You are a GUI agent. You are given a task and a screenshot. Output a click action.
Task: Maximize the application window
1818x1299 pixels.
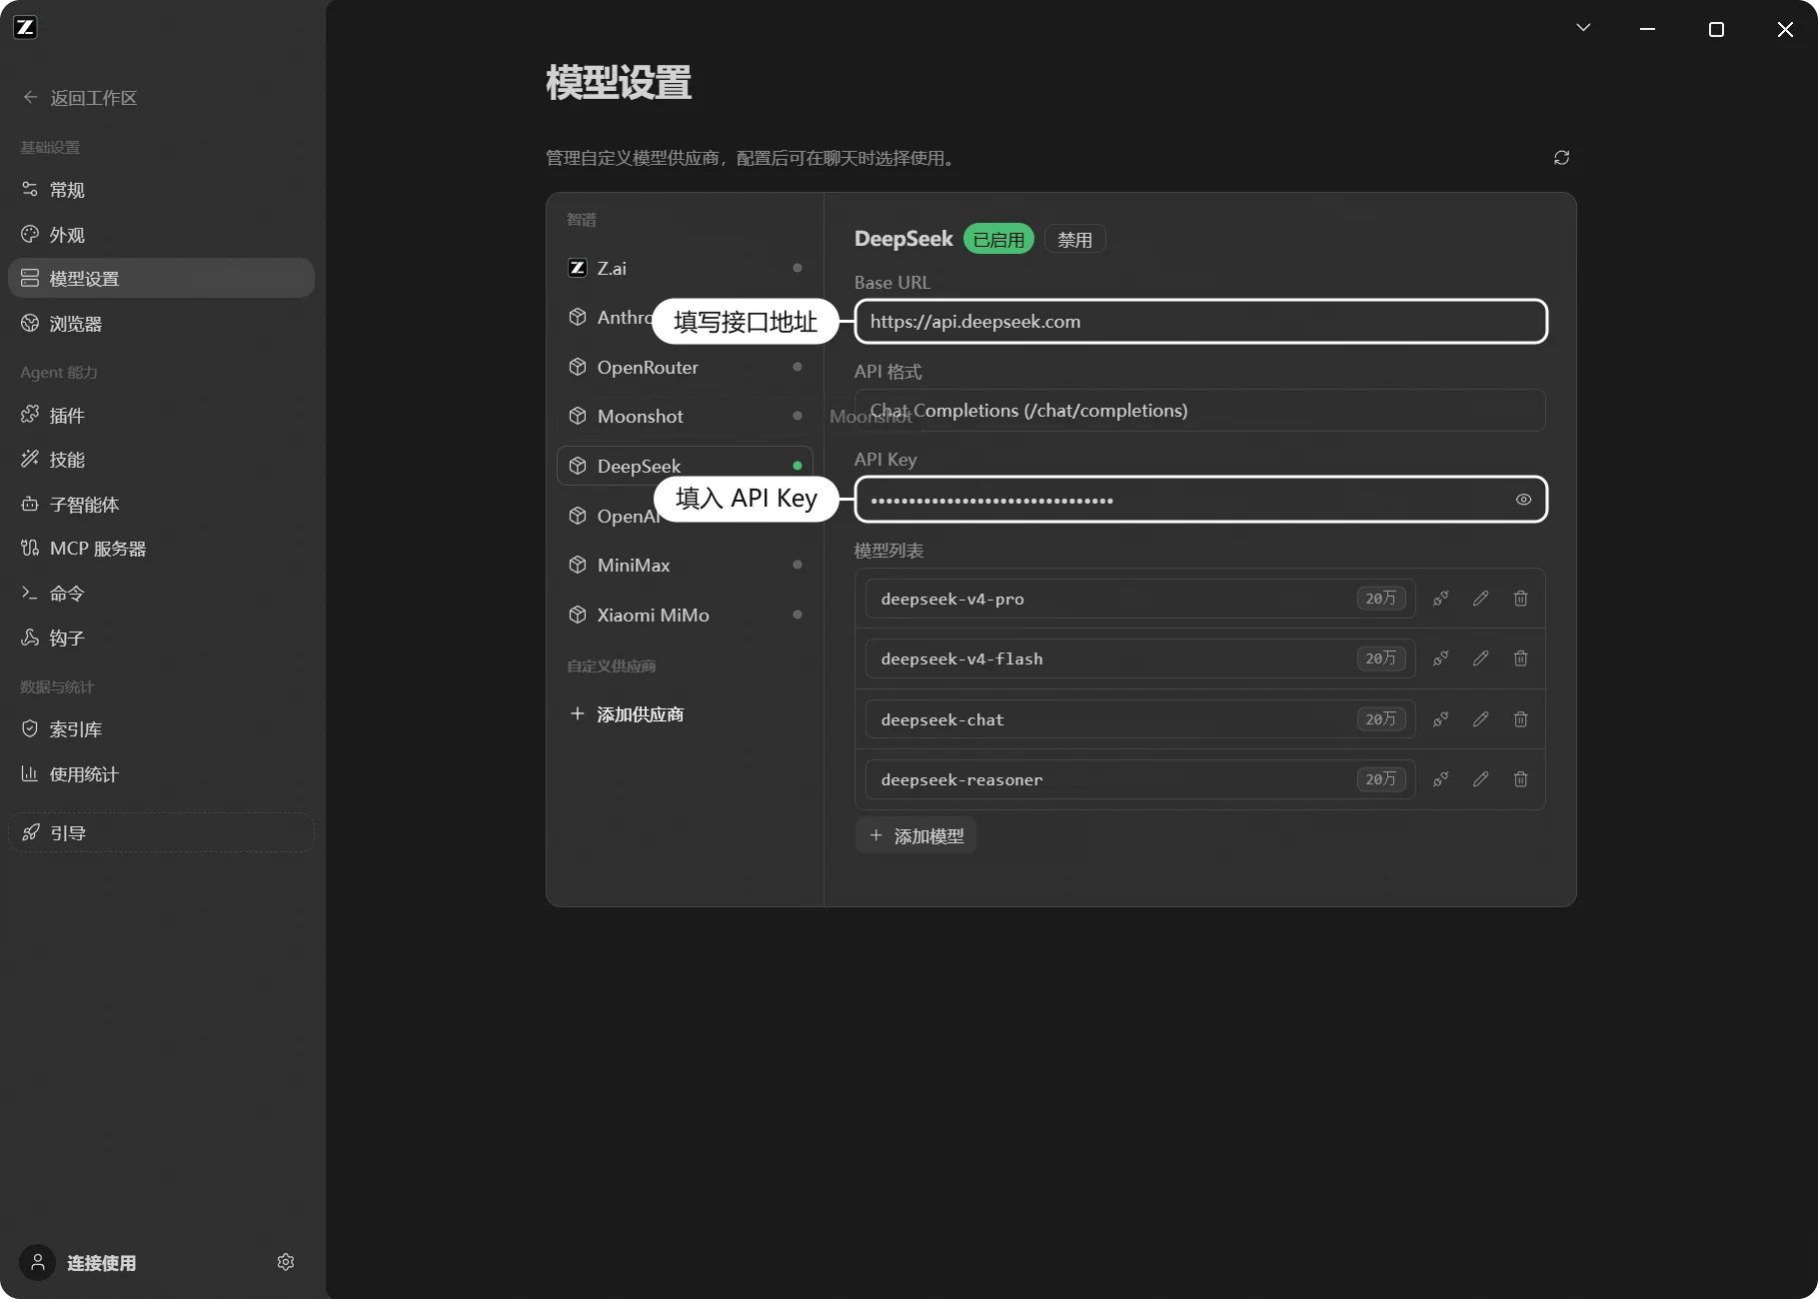click(x=1716, y=29)
